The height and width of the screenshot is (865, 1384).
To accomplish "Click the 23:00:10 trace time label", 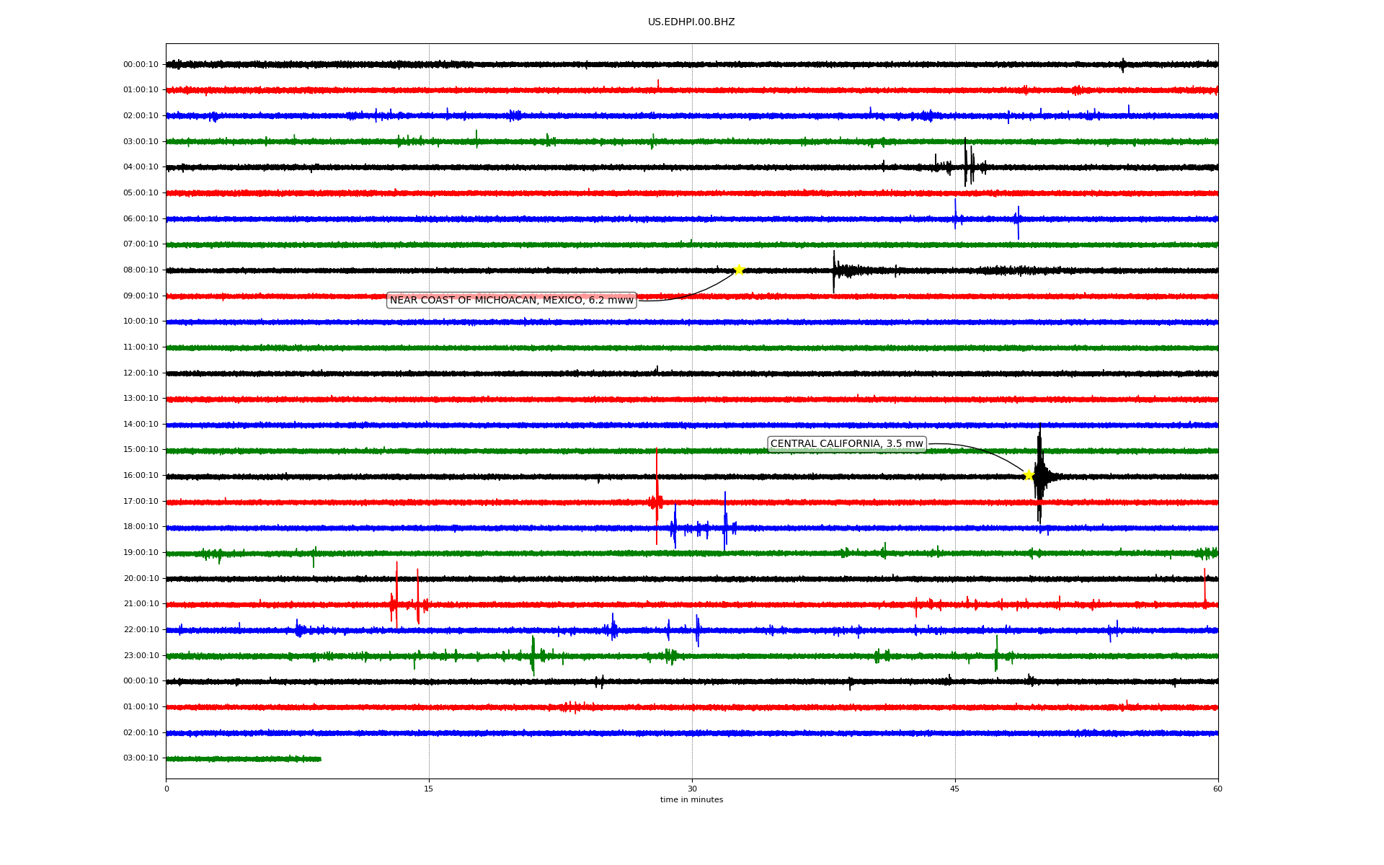I will (x=141, y=656).
